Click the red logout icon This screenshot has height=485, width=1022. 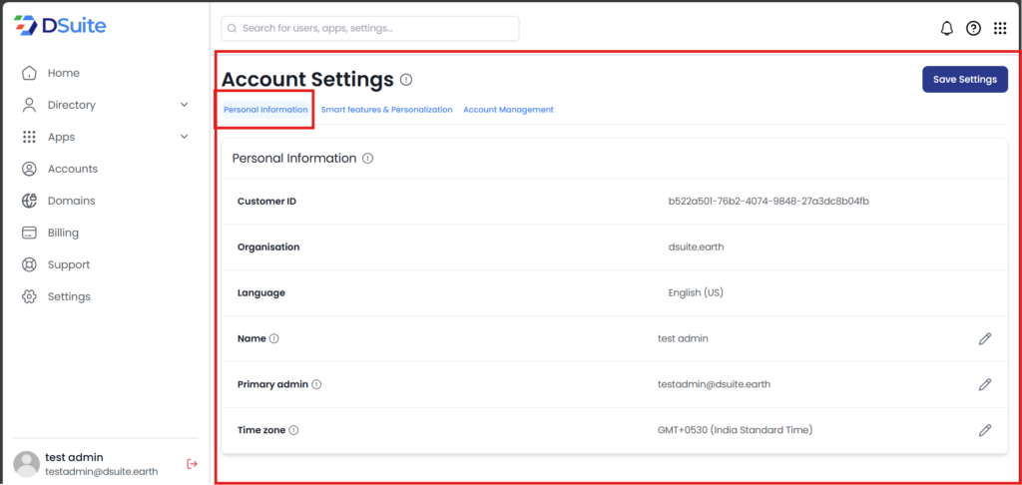tap(193, 463)
